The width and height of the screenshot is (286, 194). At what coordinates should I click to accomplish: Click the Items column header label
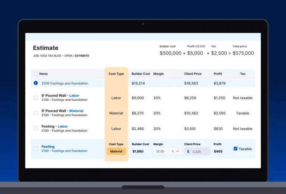(44, 74)
